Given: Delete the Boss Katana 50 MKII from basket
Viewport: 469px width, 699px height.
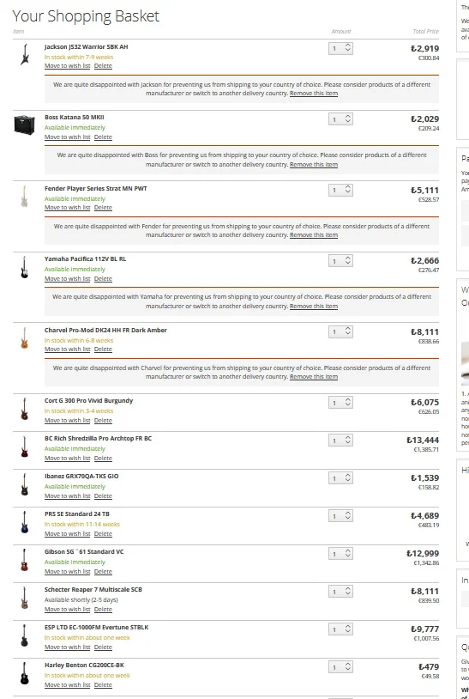Looking at the screenshot, I should [103, 137].
